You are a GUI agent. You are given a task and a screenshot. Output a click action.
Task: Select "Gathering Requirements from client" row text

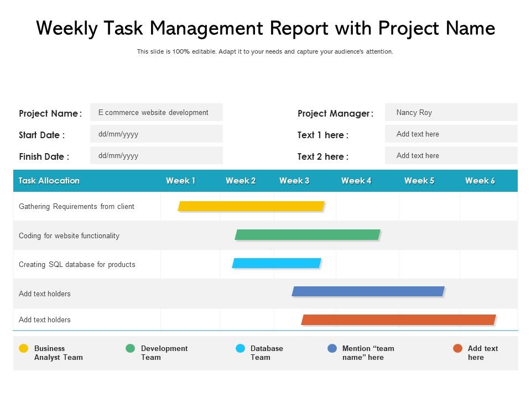[76, 206]
